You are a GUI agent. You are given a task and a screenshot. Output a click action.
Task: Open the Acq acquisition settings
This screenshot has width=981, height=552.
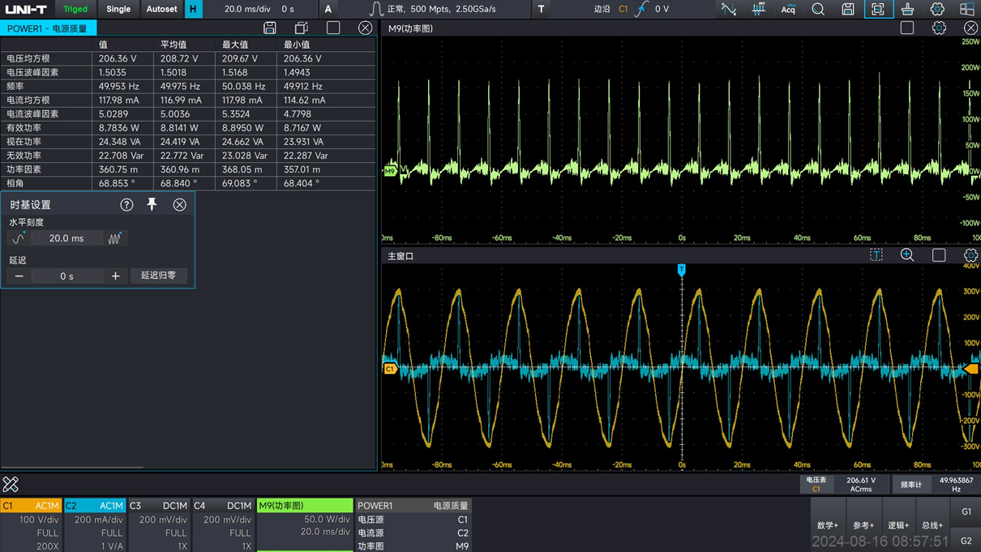click(x=788, y=9)
